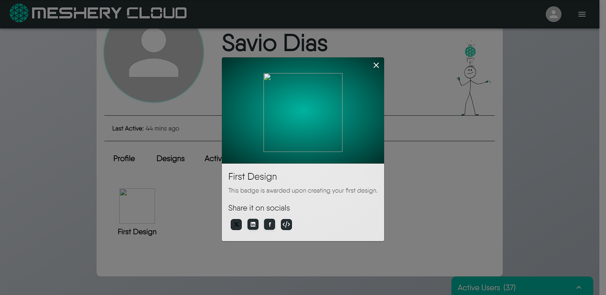The image size is (606, 295).
Task: Open the user account avatar menu
Action: [x=554, y=14]
